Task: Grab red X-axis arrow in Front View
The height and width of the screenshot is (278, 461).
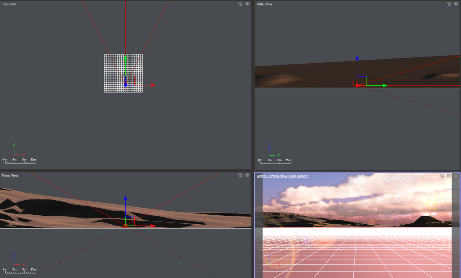Action: pyautogui.click(x=153, y=226)
